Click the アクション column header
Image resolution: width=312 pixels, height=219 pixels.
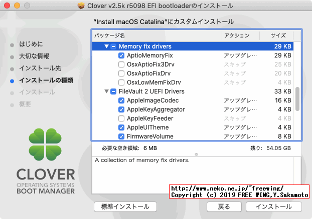(x=241, y=35)
